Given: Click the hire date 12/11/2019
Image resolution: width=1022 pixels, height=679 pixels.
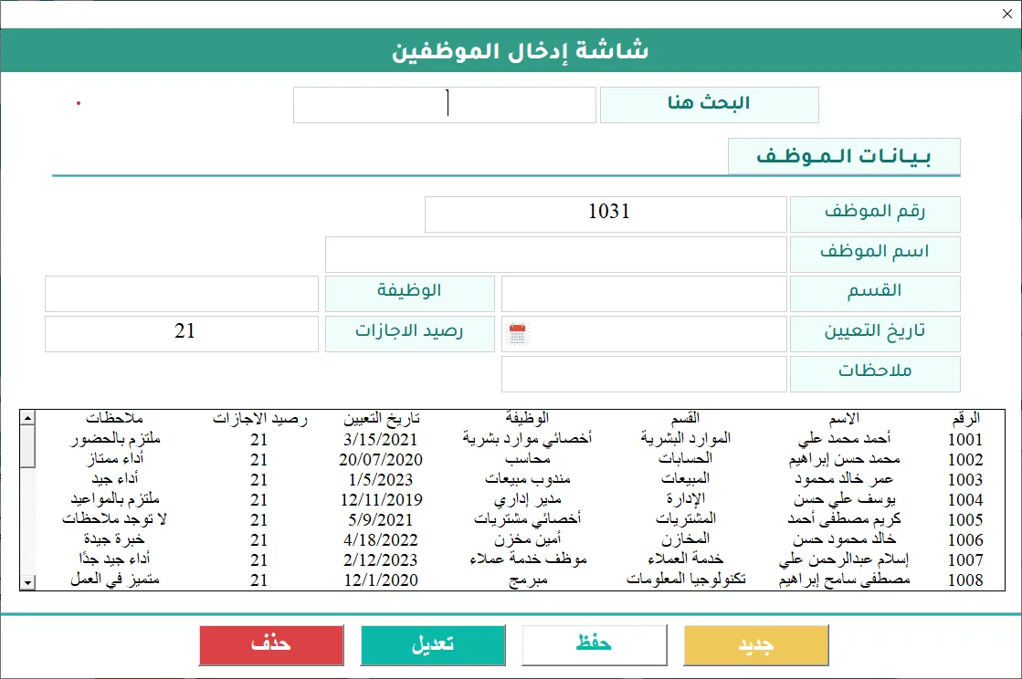Looking at the screenshot, I should pos(381,500).
